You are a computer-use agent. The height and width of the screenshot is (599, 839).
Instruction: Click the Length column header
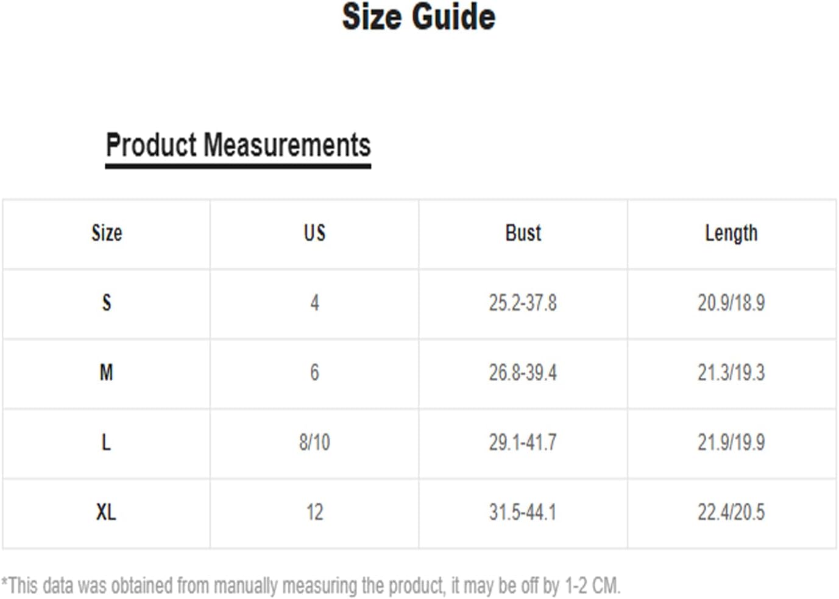(x=731, y=233)
